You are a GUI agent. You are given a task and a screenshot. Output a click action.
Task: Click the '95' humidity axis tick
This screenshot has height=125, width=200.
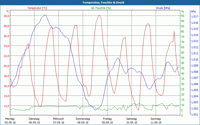[x=183, y=16]
